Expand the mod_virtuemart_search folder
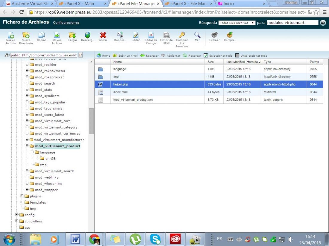 27,171
